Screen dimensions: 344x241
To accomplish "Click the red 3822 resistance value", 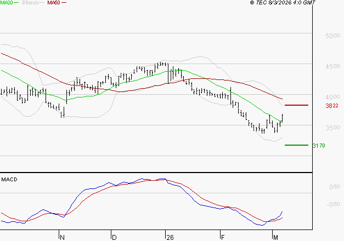I will click(x=332, y=106).
